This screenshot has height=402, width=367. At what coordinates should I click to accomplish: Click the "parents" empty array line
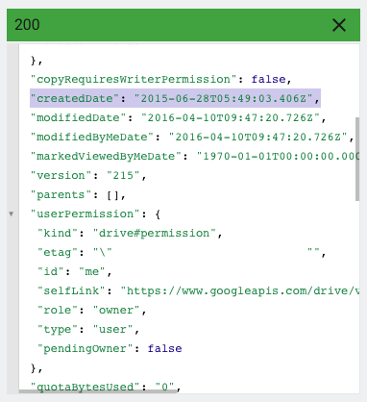[x=78, y=194]
